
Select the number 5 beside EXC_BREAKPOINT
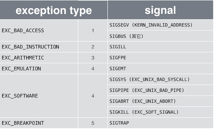93,123
